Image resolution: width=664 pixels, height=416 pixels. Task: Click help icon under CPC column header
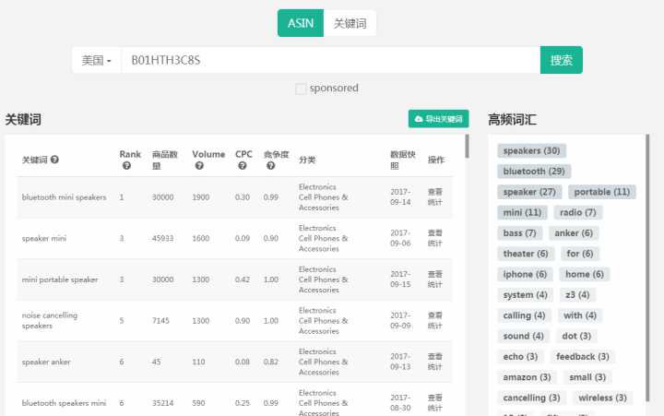[x=242, y=166]
